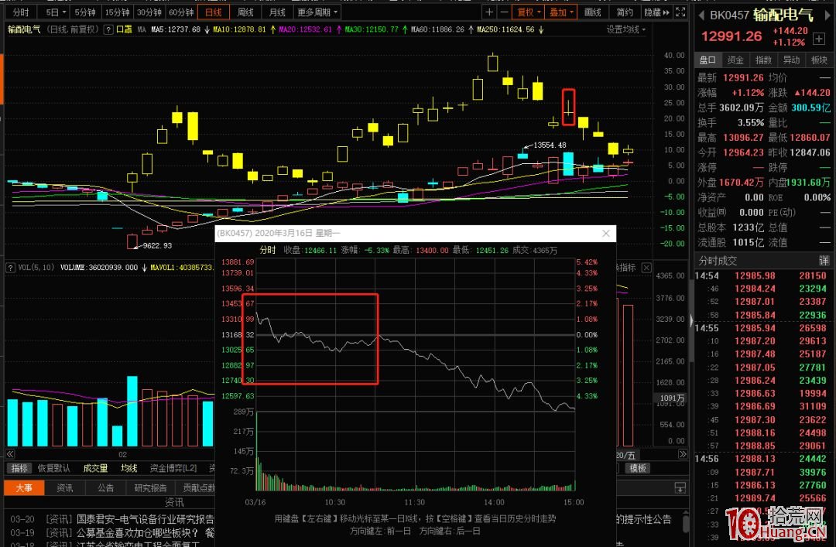Image resolution: width=836 pixels, height=547 pixels.
Task: Click 恢复默认 to restore default indicators
Action: click(54, 468)
